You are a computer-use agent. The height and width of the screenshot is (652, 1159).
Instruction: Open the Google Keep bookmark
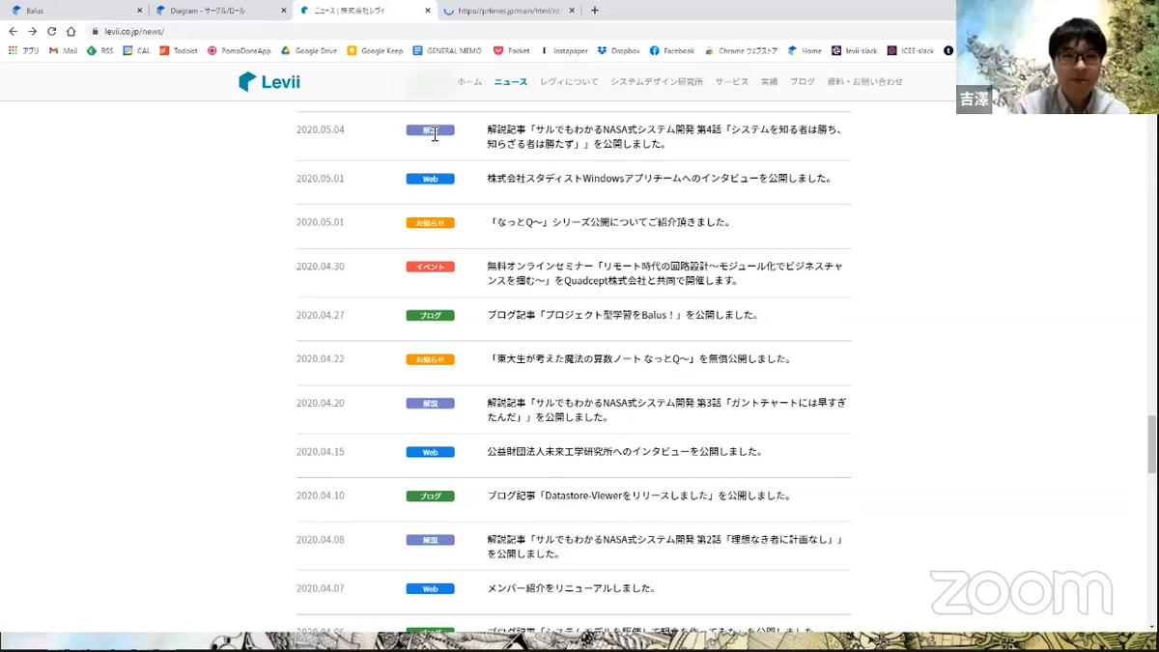375,50
